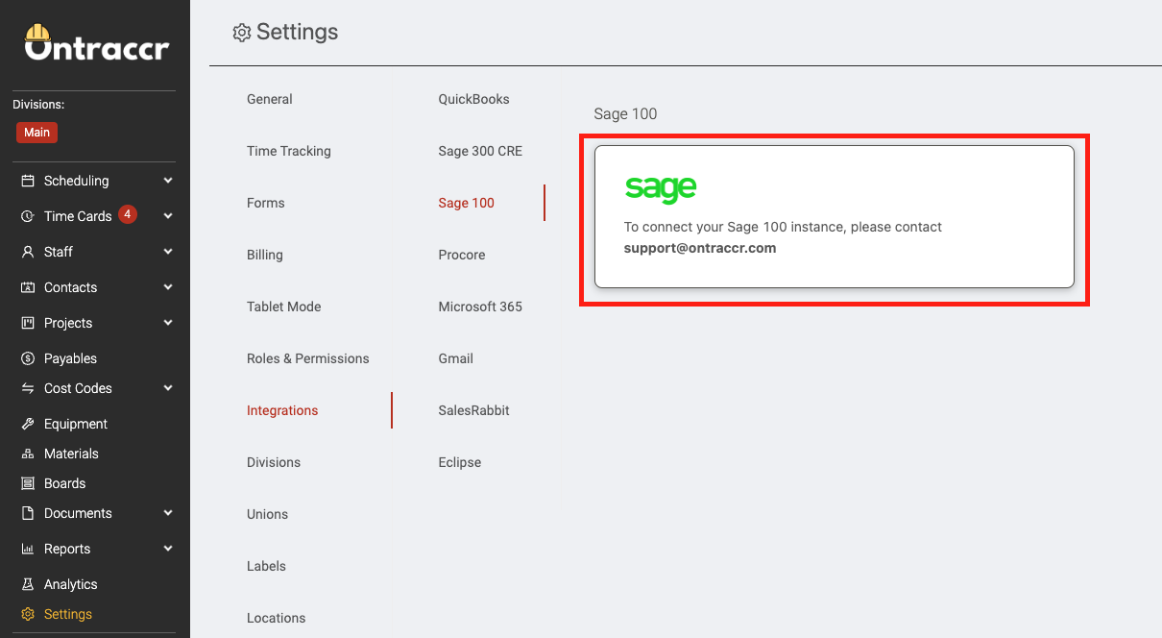Go to Materials in the sidebar
Image resolution: width=1162 pixels, height=638 pixels.
71,454
